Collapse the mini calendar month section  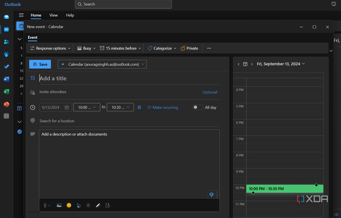pos(19,39)
